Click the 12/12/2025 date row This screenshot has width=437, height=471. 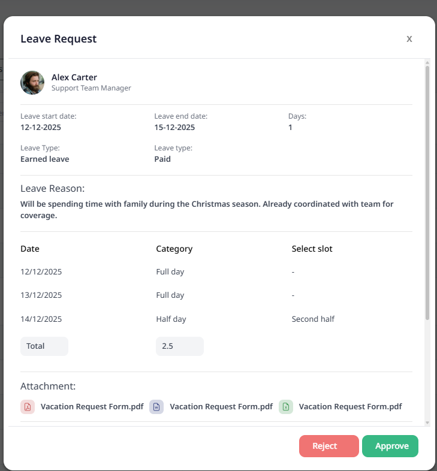41,271
